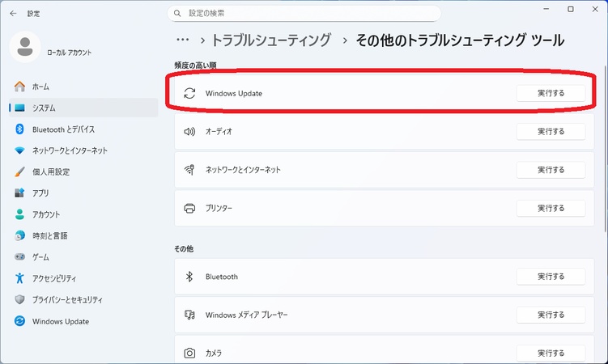Run the カメラ troubleshooter
This screenshot has width=608, height=364.
(551, 353)
